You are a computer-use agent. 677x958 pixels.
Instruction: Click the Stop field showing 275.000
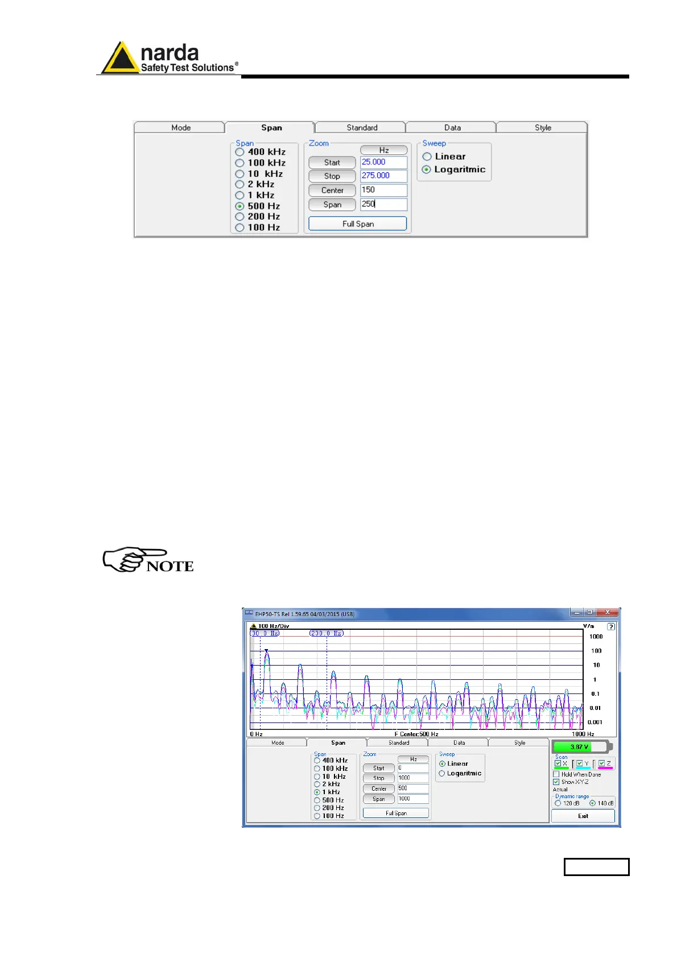[384, 176]
